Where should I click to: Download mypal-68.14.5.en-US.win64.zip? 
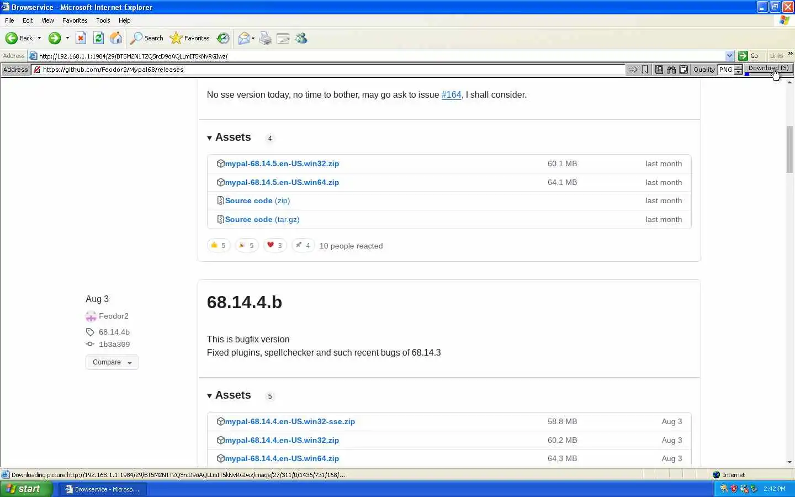pyautogui.click(x=282, y=182)
